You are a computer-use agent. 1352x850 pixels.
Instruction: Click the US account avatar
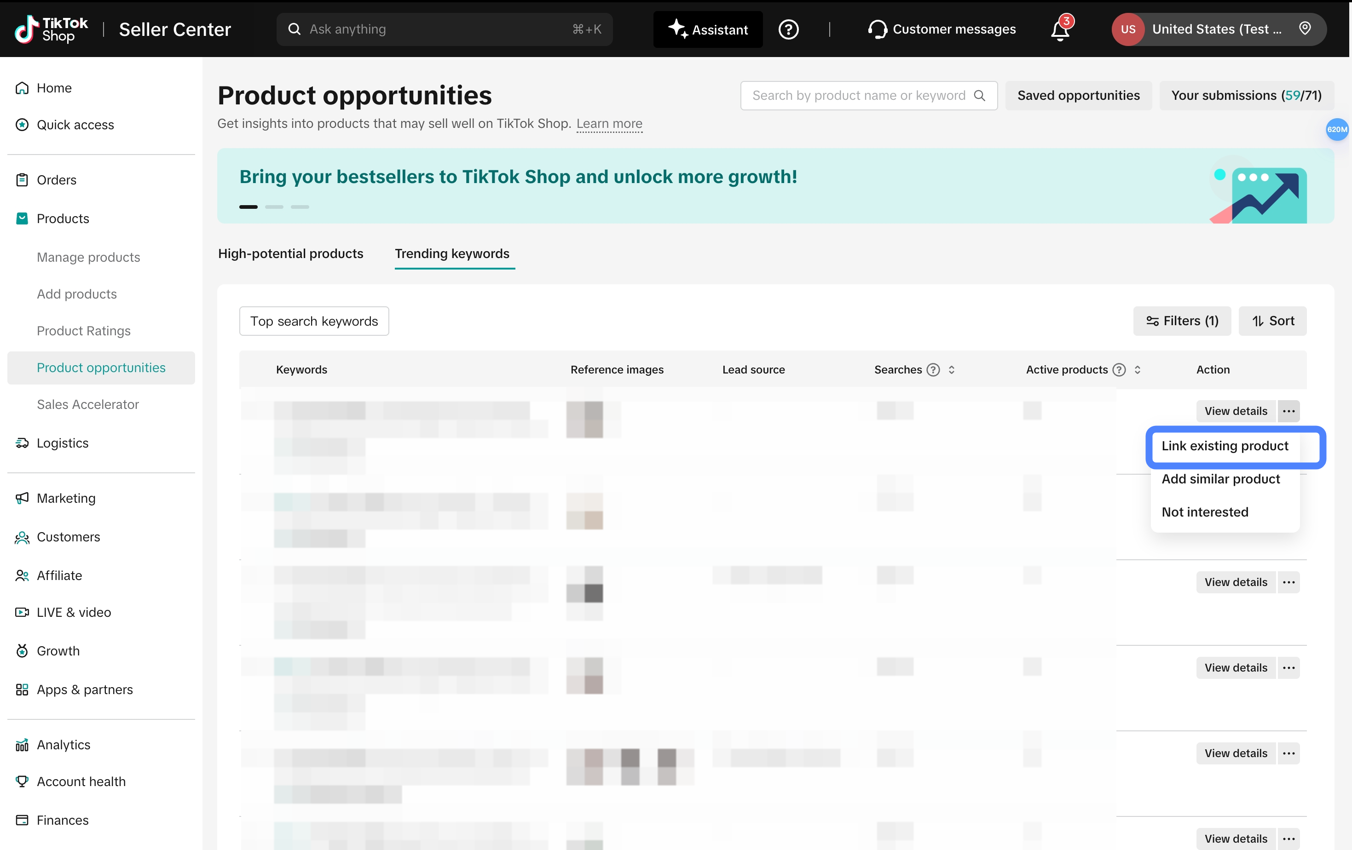tap(1127, 29)
